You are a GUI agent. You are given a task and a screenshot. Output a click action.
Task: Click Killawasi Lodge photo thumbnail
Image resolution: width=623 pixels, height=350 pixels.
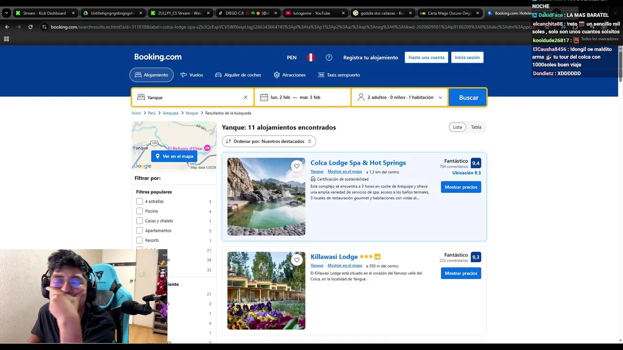coord(266,291)
